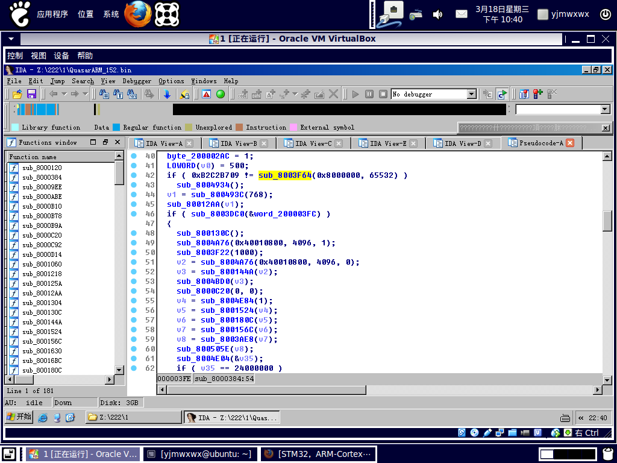Click sub_8004934 call on line 43
Viewport: 617px width, 463px height.
click(203, 185)
